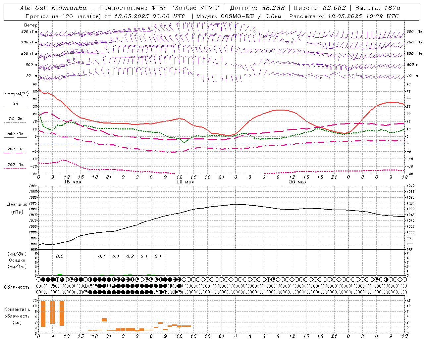Click the 19 мая date label under the temperature chart
Screen dimensions: 424x339
(x=185, y=182)
